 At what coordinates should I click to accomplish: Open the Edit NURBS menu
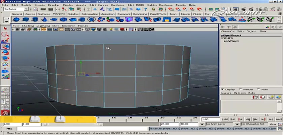tap(135, 5)
